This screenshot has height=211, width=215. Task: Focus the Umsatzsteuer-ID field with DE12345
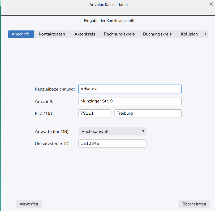112,143
